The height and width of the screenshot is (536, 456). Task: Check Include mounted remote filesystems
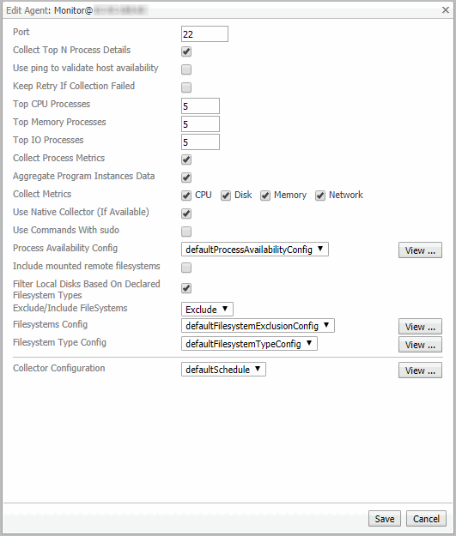coord(186,268)
